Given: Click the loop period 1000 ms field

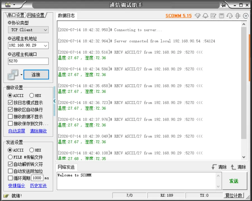Looking at the screenshot, I should [x=37, y=178].
